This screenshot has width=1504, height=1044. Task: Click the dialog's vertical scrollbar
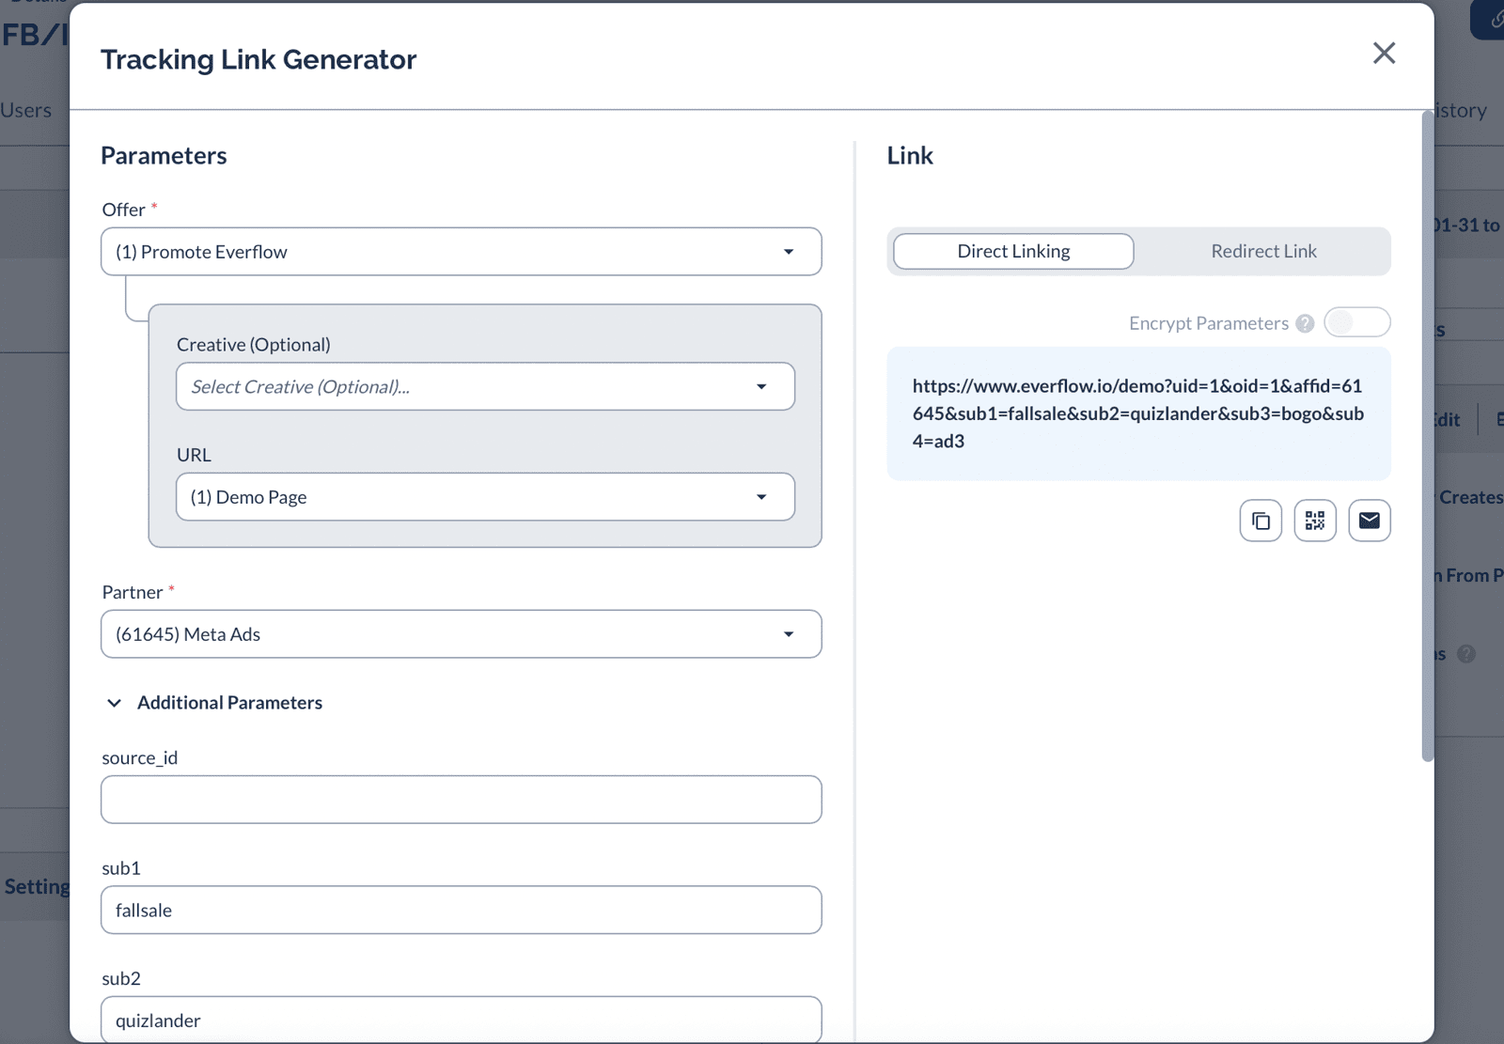tap(1428, 436)
